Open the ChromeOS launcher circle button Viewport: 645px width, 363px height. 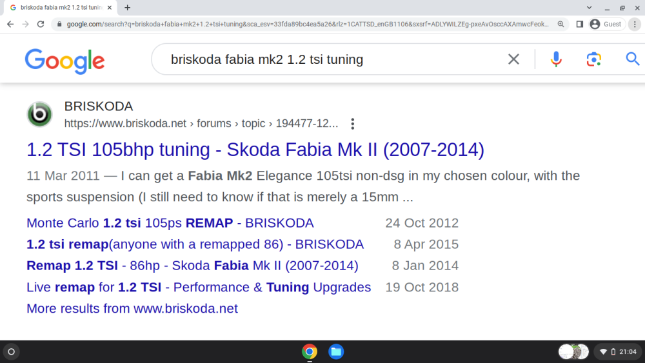click(12, 351)
